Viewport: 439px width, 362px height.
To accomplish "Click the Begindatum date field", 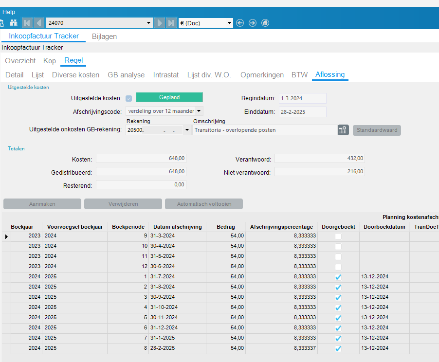I will point(302,98).
